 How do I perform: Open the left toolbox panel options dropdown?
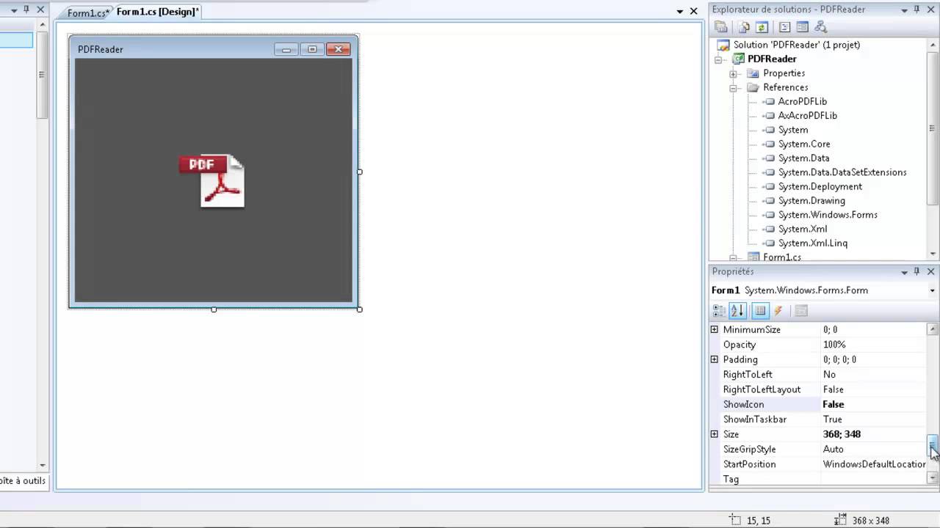pyautogui.click(x=13, y=10)
